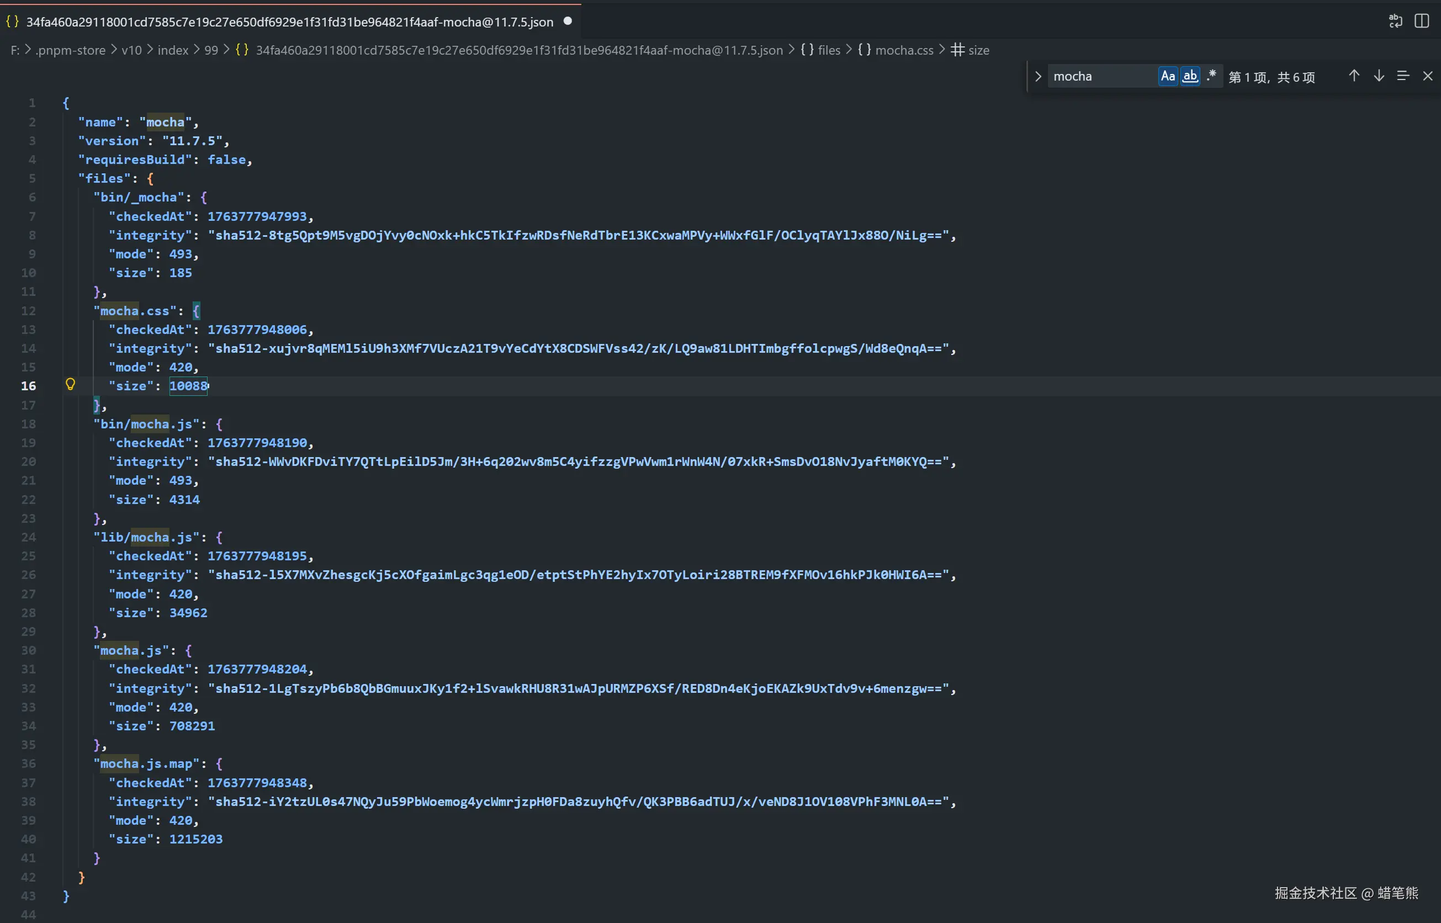Screen dimensions: 1441x923
Task: Enable regular expression search in find
Action: pyautogui.click(x=1211, y=76)
